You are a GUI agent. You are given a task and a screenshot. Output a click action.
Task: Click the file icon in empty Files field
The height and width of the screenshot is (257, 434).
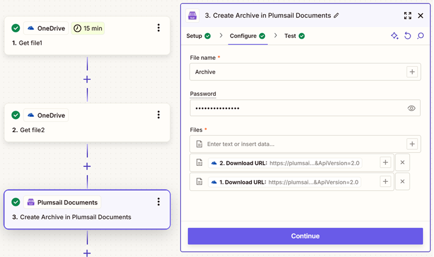(199, 144)
